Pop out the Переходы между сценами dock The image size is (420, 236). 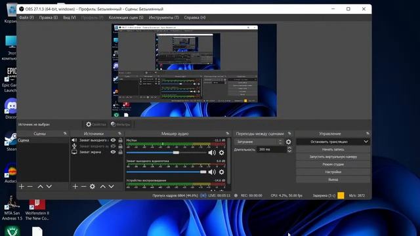[289, 133]
